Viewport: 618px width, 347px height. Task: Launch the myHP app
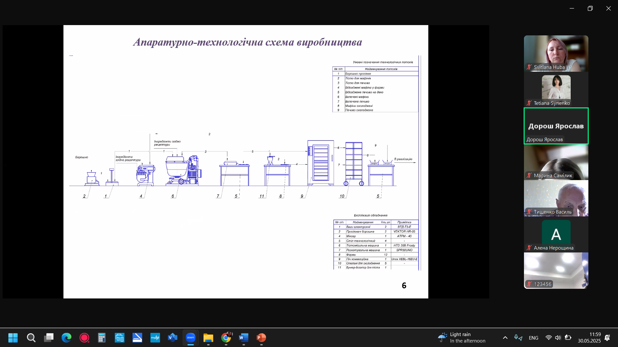(155, 338)
